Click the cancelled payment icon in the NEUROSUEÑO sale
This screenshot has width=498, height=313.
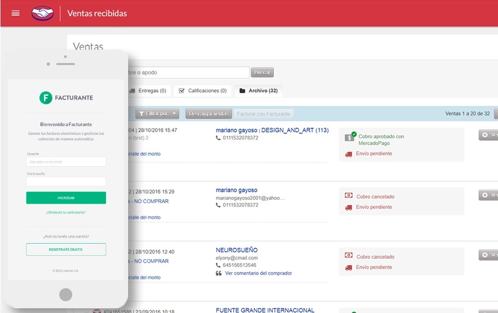(x=349, y=255)
